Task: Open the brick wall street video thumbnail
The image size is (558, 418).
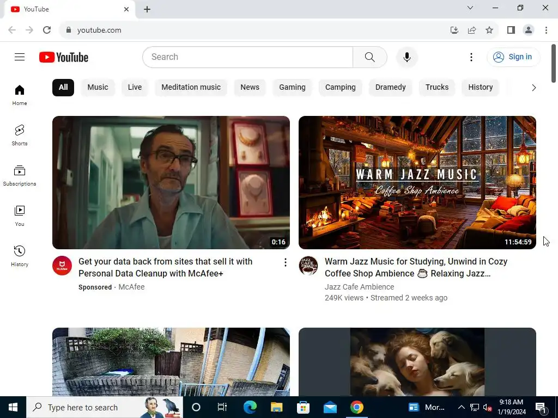Action: click(x=171, y=362)
